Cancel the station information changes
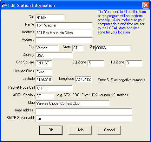 [x=109, y=130]
